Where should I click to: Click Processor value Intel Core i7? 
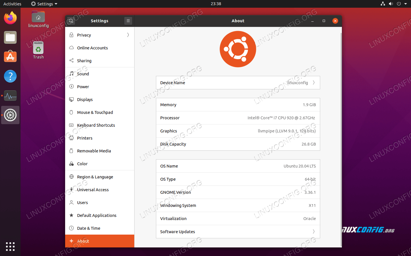pyautogui.click(x=281, y=118)
